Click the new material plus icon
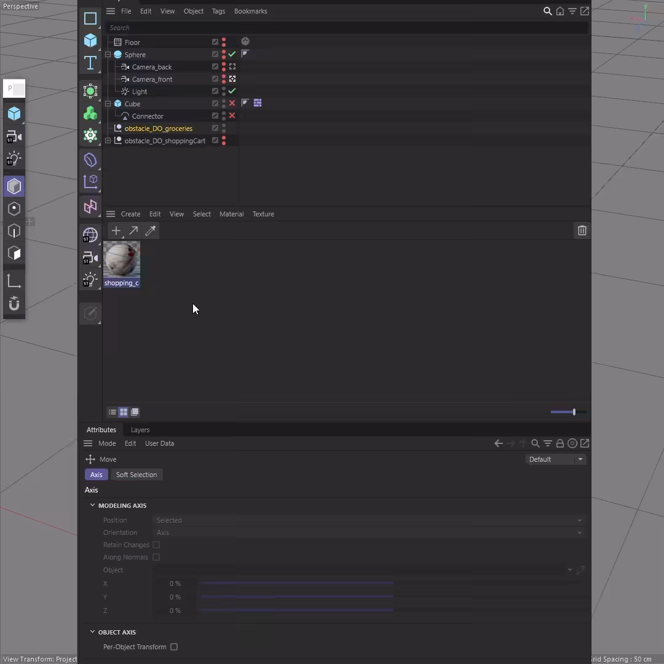This screenshot has width=664, height=664. click(x=116, y=231)
